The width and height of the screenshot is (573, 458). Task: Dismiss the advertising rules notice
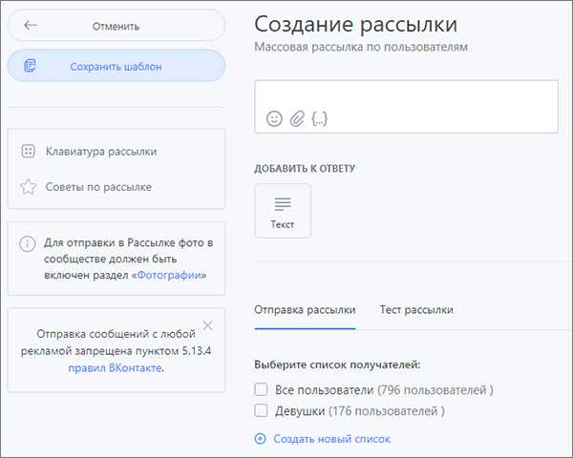(x=207, y=325)
